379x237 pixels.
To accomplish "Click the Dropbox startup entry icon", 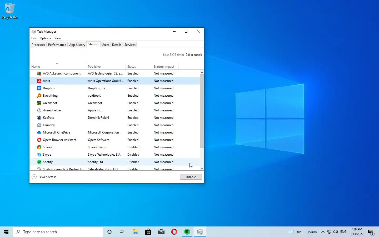I will tap(39, 88).
